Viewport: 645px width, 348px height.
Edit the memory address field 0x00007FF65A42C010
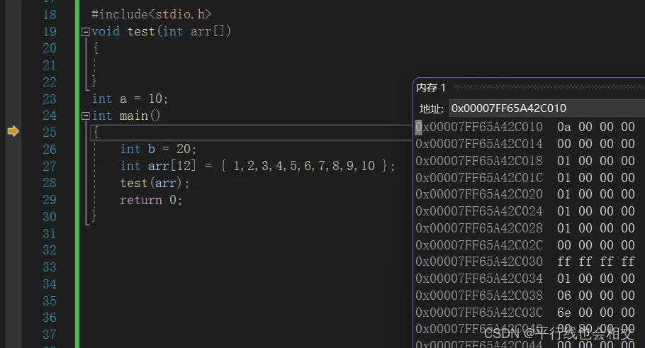coord(547,108)
